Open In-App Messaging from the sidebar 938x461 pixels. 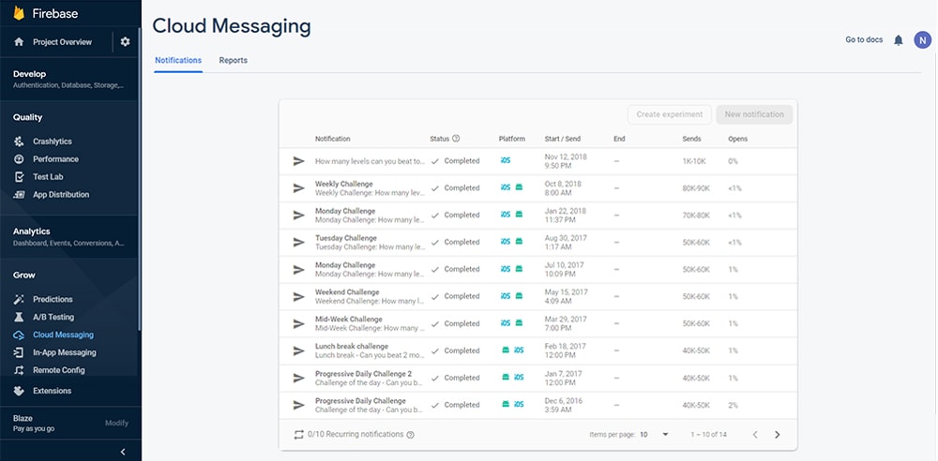[64, 352]
